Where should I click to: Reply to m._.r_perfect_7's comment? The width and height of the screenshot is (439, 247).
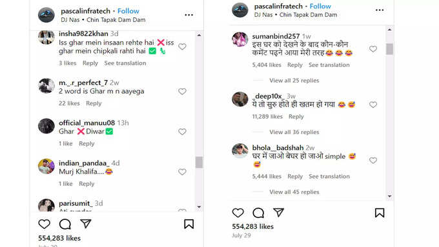tap(94, 103)
